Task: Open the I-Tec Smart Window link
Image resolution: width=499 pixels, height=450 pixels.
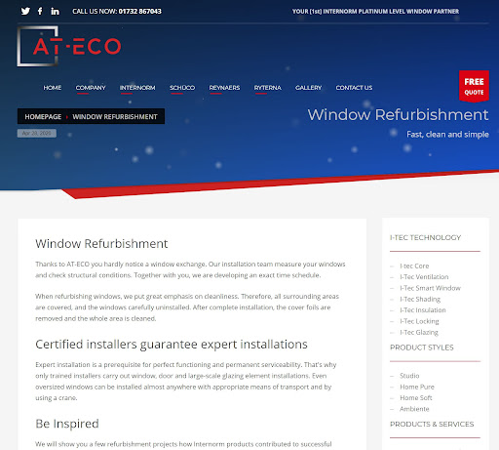Action: point(430,288)
